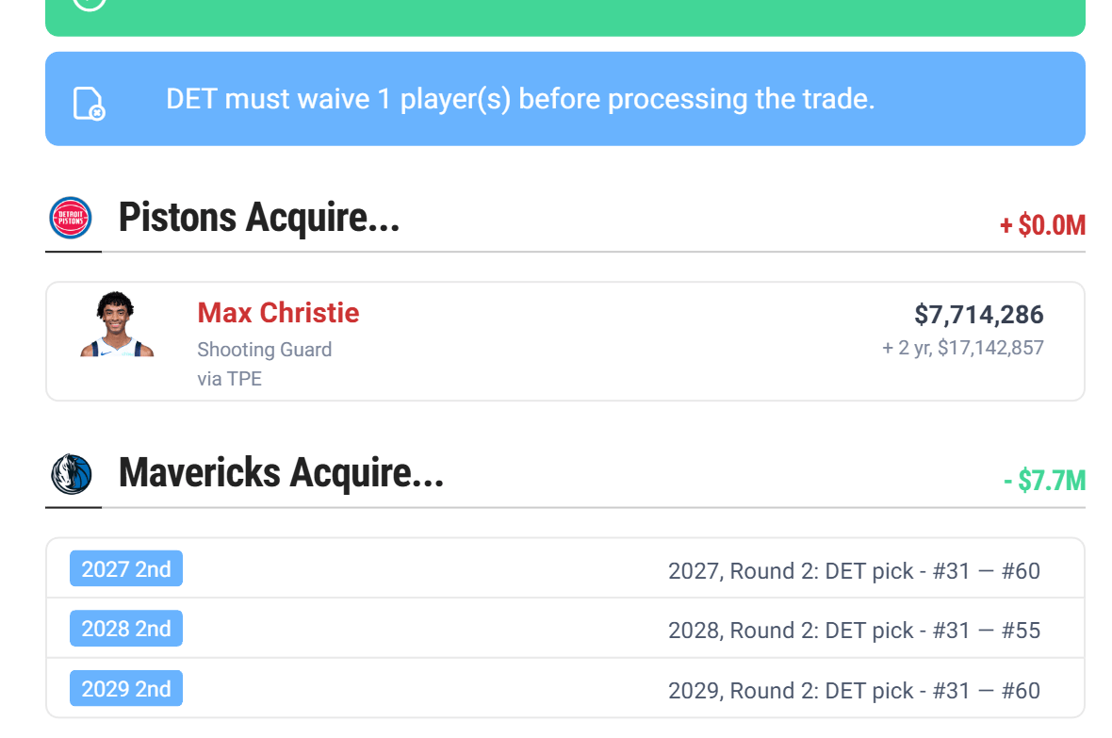Click the Detroit Pistons team logo
The height and width of the screenshot is (738, 1112).
71,218
